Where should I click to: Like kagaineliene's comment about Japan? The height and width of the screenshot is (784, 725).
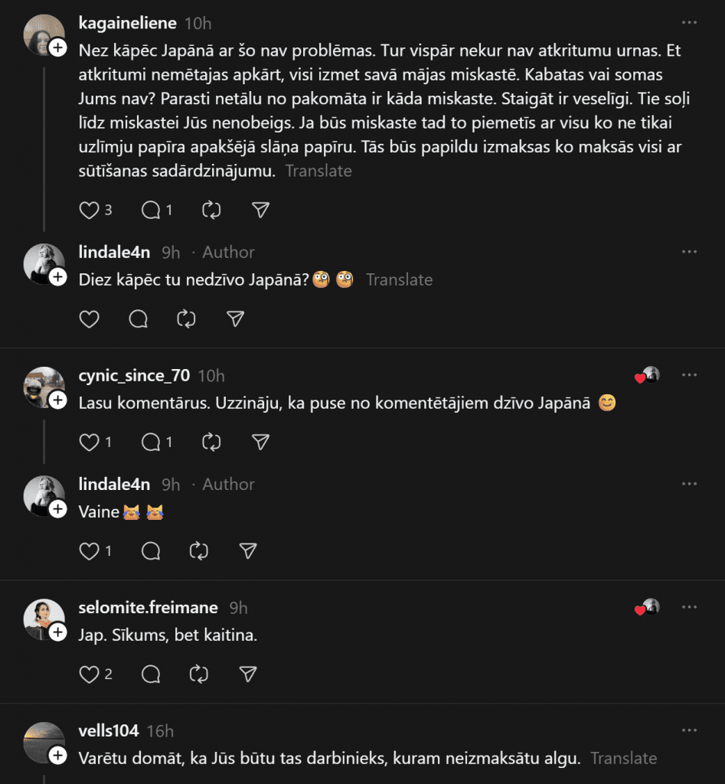click(90, 210)
